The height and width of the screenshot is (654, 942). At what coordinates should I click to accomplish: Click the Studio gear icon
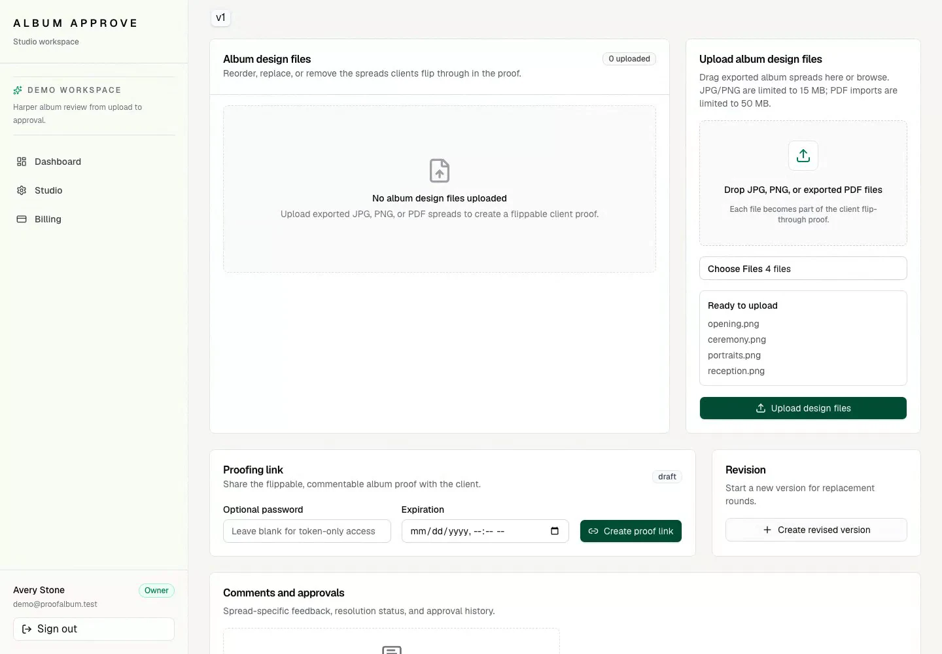coord(22,190)
